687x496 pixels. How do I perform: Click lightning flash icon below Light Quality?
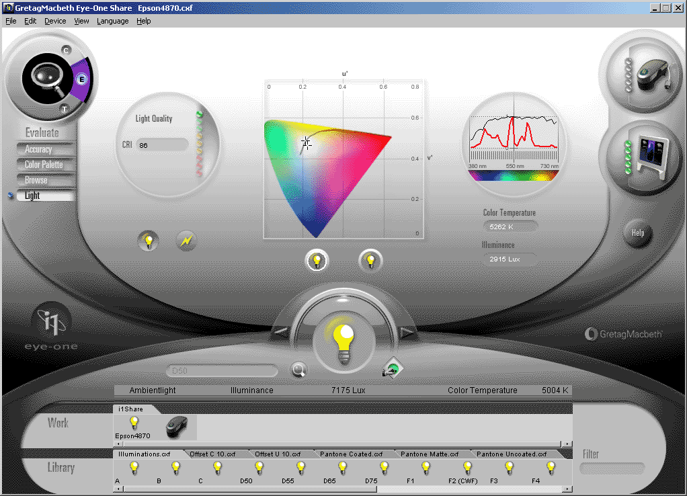coord(187,241)
